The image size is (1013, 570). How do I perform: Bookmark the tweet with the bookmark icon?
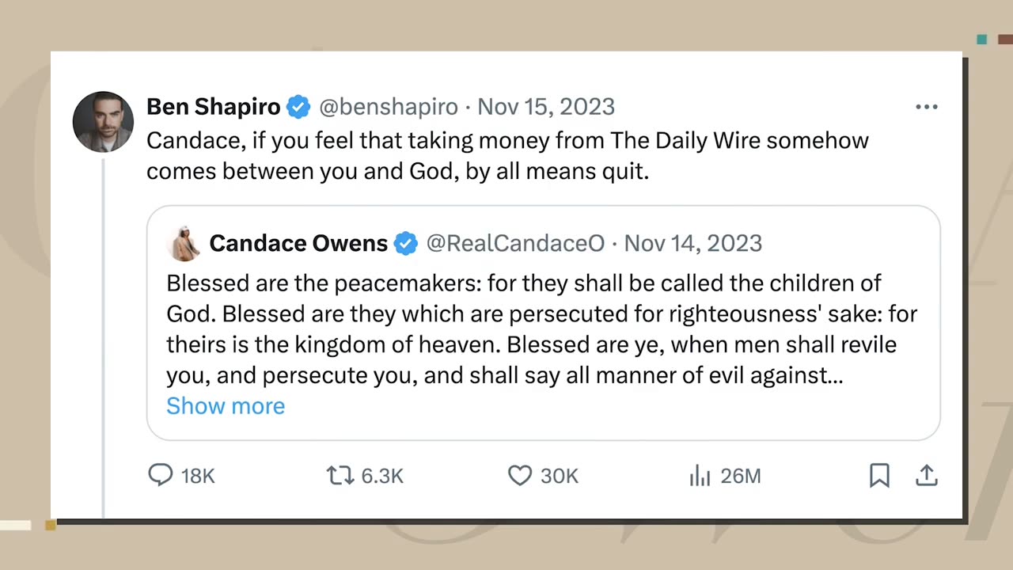pyautogui.click(x=879, y=475)
